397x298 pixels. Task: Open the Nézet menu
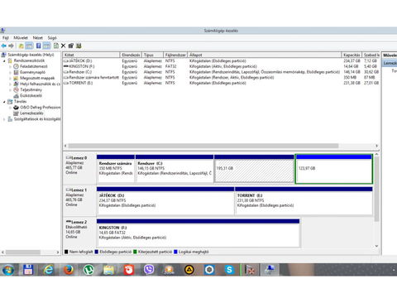click(x=38, y=38)
